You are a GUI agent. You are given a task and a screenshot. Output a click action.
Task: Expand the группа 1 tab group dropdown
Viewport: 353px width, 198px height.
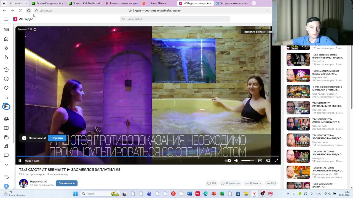[x=26, y=3]
